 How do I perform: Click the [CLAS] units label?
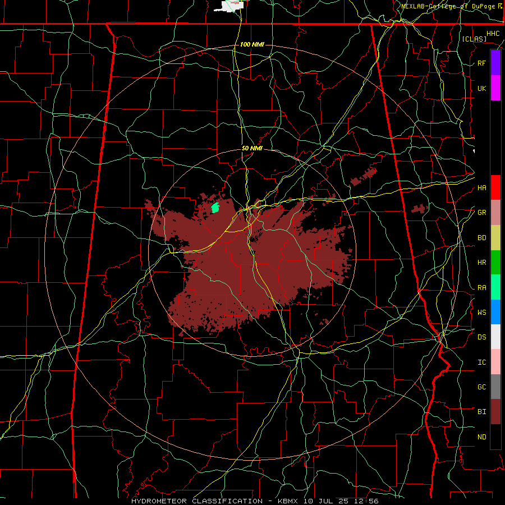pos(474,39)
